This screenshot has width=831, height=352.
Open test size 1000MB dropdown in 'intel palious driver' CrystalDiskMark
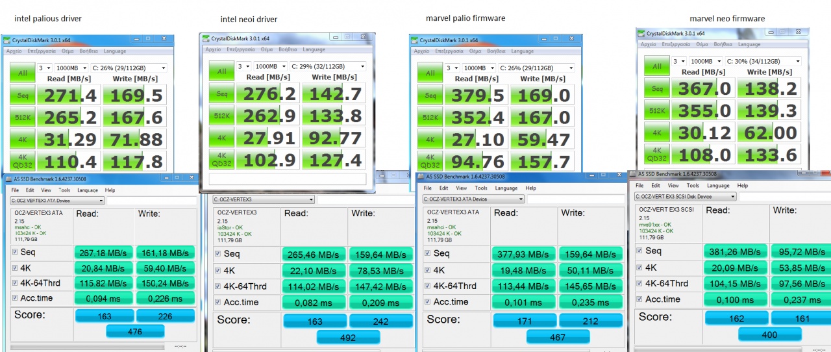click(x=71, y=68)
